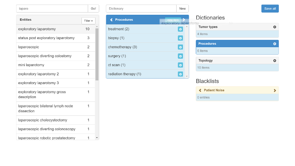Image resolution: width=295 pixels, height=166 pixels.
Task: Select the laparoscopic entity row
Action: tap(56, 47)
